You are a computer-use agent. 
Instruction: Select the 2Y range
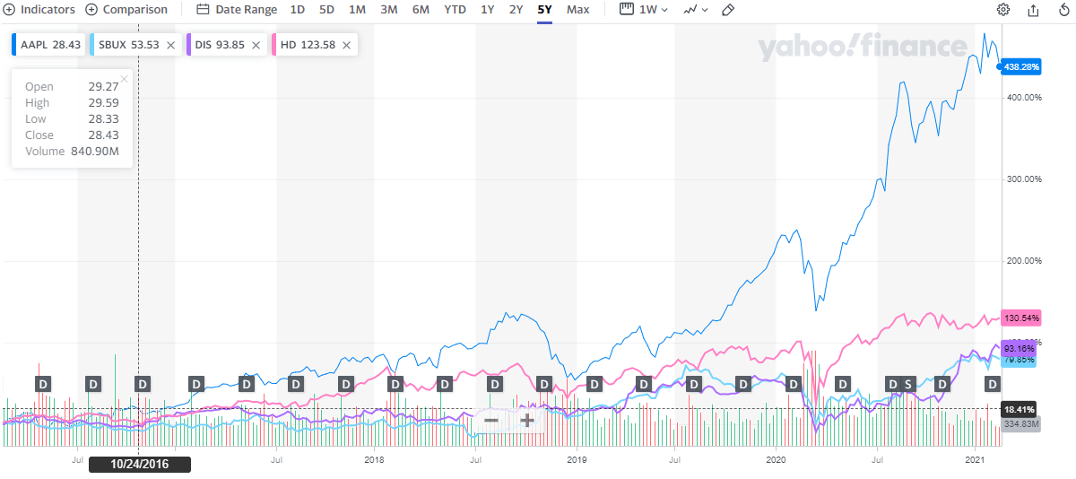[516, 10]
